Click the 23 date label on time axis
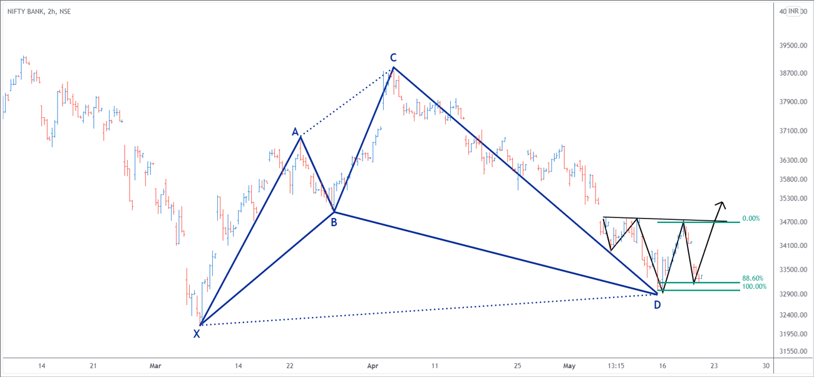 (714, 365)
